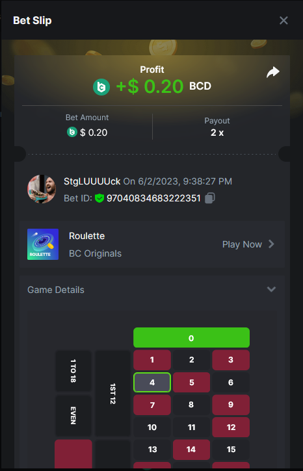Open the Roulette game thumbnail
The width and height of the screenshot is (303, 471).
[x=43, y=244]
